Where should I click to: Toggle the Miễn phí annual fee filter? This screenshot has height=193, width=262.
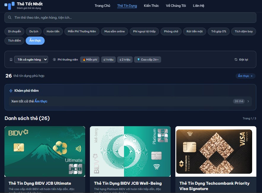[x=90, y=60]
